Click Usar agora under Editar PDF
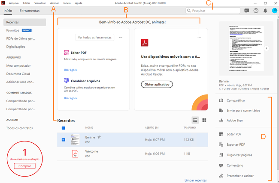The height and width of the screenshot is (183, 279). point(70,70)
